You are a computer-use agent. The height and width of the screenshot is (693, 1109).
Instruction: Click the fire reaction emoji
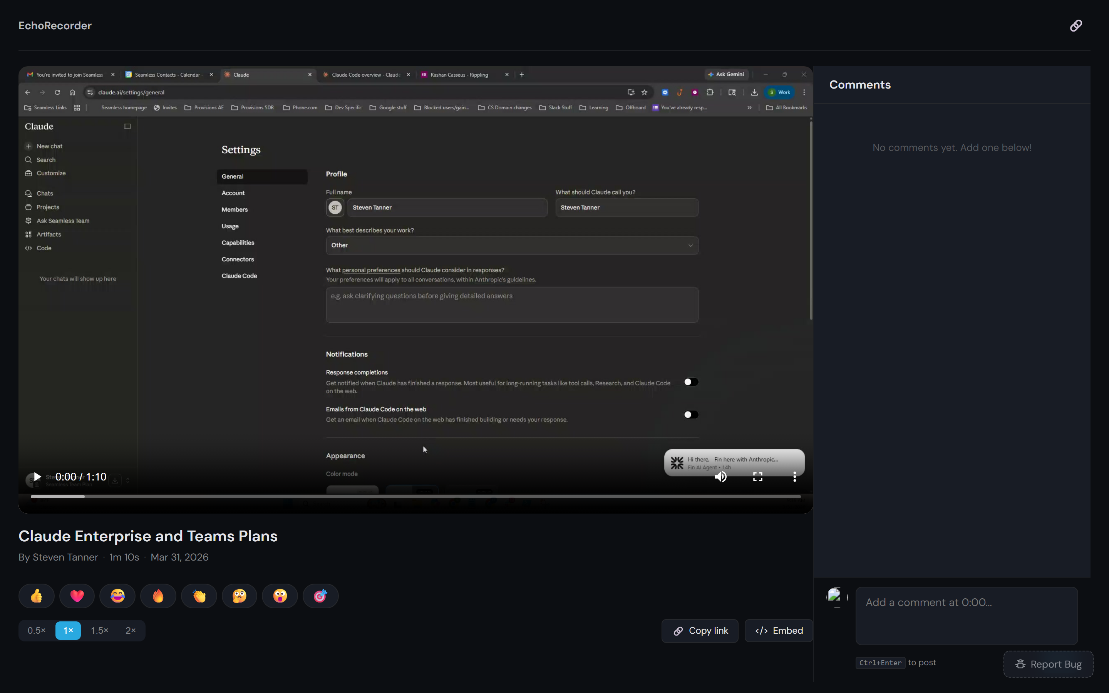pyautogui.click(x=157, y=595)
